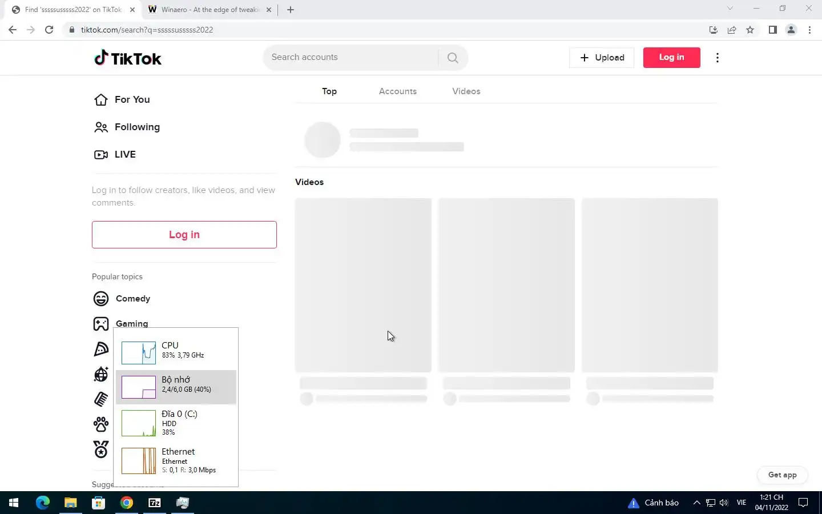This screenshot has width=822, height=514.
Task: Select the CPU entry in performance popup
Action: [x=176, y=352]
